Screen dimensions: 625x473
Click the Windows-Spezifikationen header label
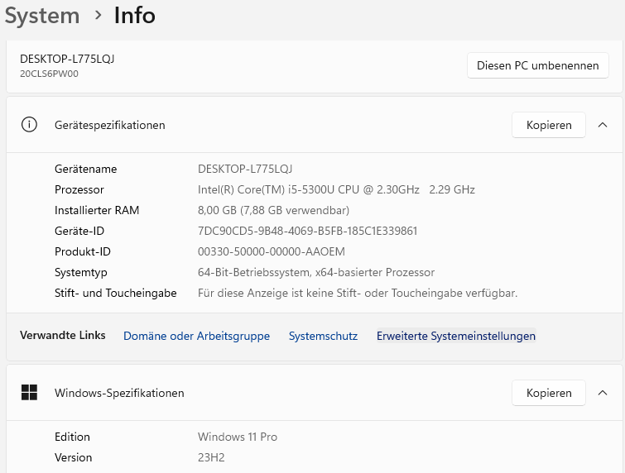[119, 393]
